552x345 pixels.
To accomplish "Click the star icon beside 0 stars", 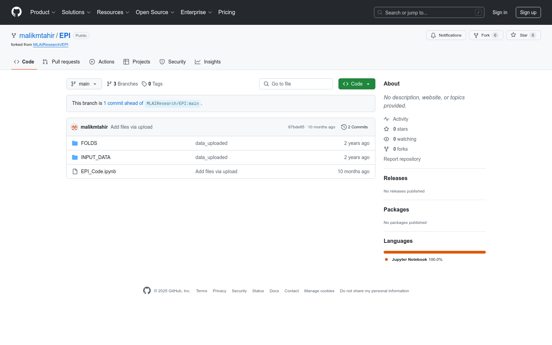I will click(x=386, y=129).
